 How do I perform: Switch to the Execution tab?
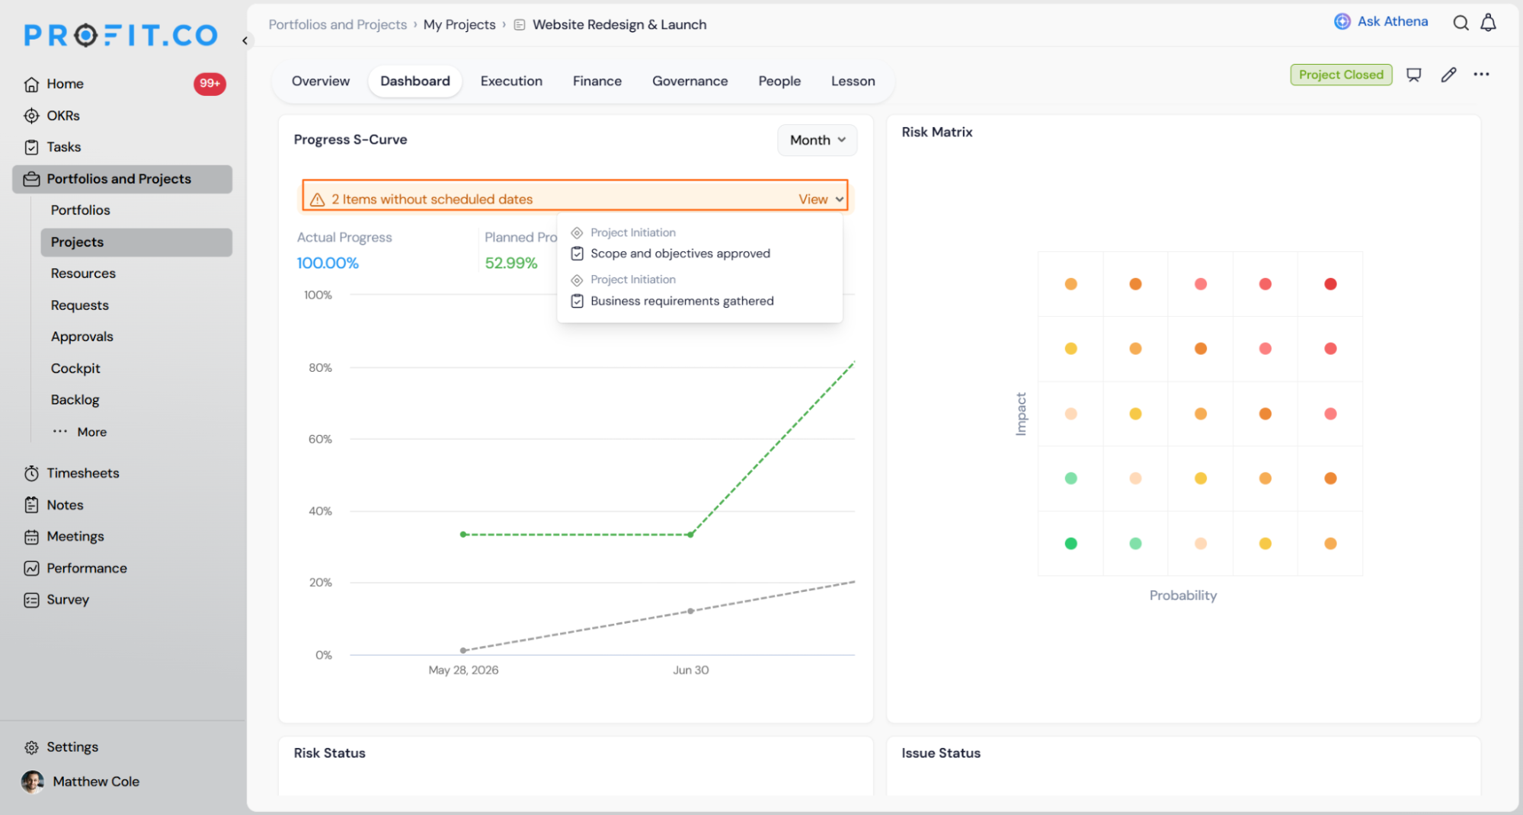coord(511,81)
